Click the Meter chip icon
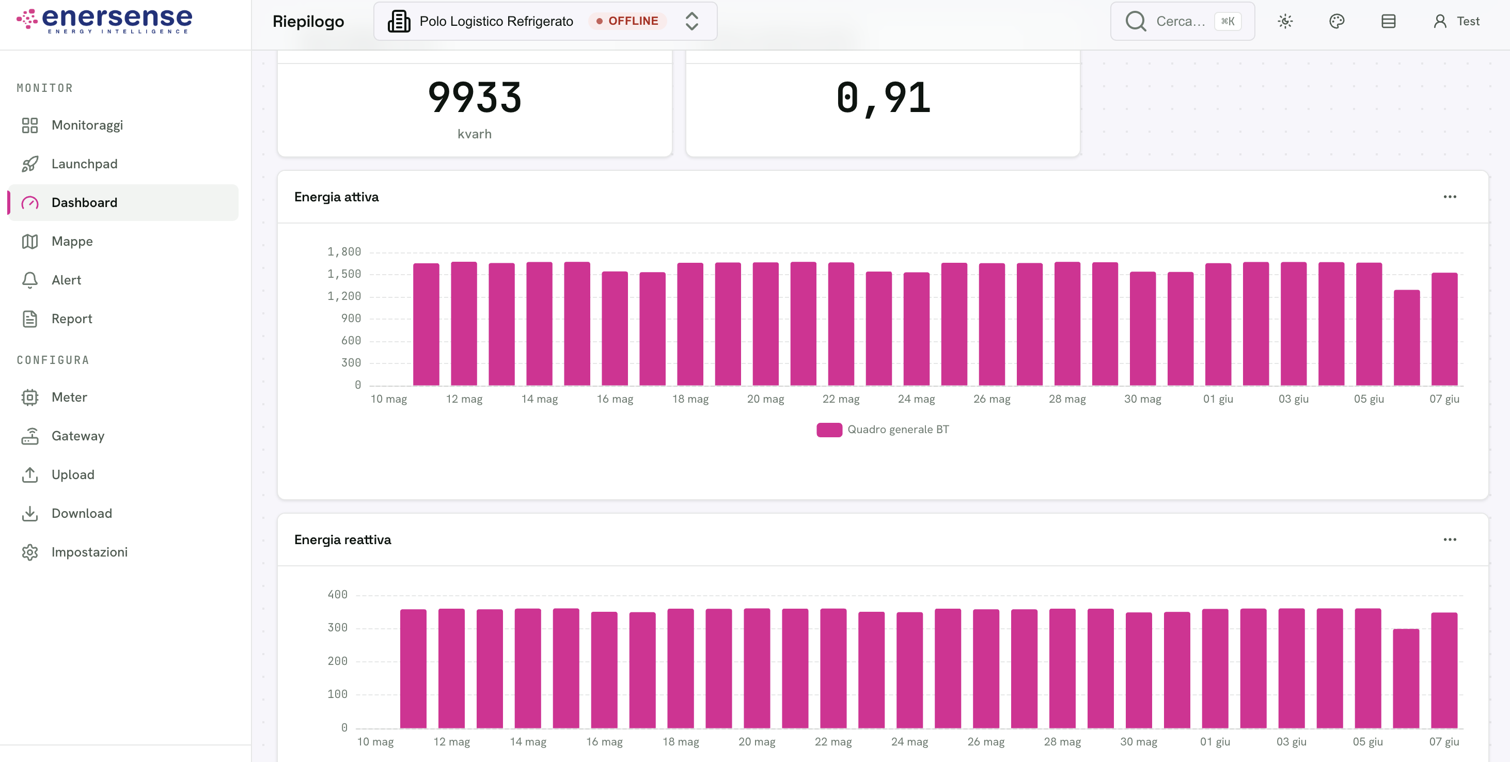This screenshot has height=762, width=1510. click(x=30, y=398)
